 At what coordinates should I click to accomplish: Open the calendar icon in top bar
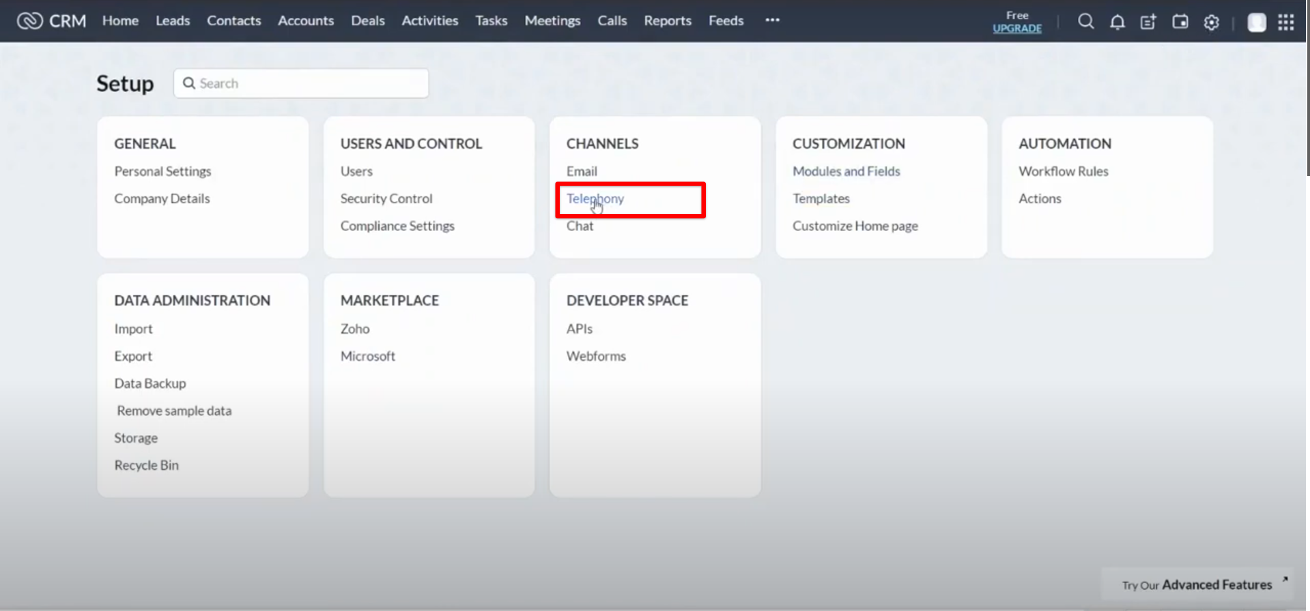click(1180, 22)
